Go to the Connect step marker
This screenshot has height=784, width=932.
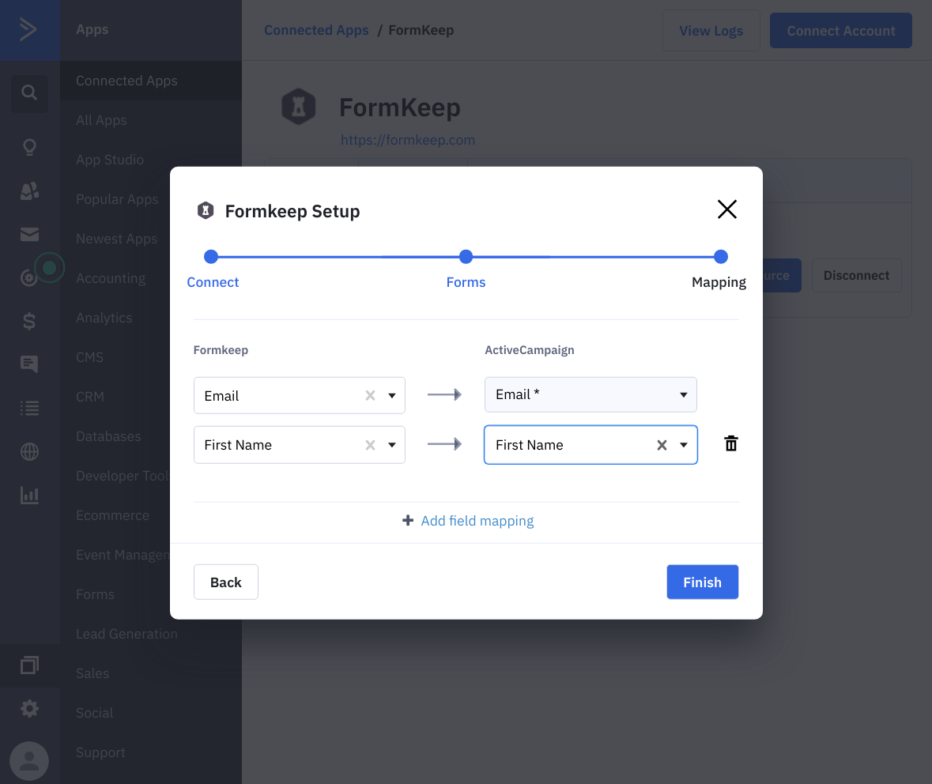pos(211,257)
